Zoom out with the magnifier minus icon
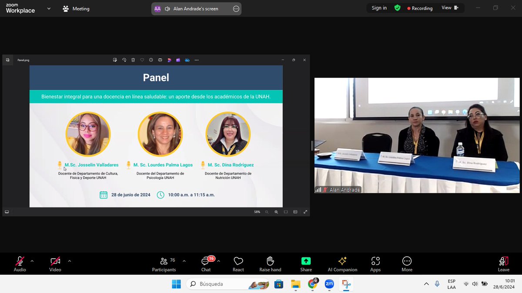Viewport: 522px width, 293px height. coord(266,212)
